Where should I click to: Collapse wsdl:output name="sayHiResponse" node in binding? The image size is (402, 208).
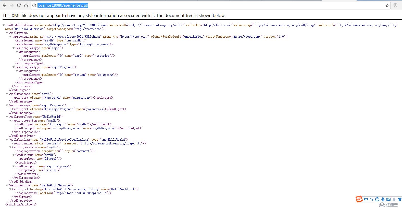pos(14,166)
